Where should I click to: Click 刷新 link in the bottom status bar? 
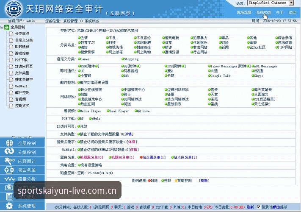click(250, 207)
